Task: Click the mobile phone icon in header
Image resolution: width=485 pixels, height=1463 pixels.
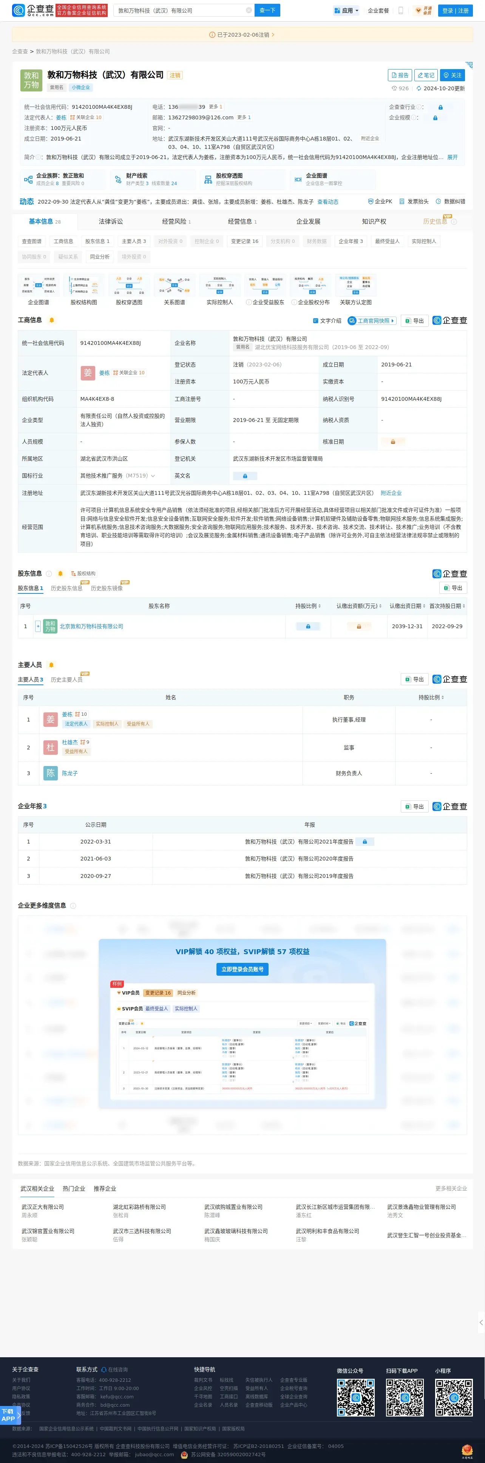Action: (400, 10)
